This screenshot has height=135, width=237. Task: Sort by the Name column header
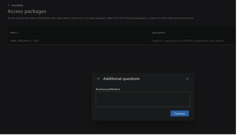click(x=13, y=33)
